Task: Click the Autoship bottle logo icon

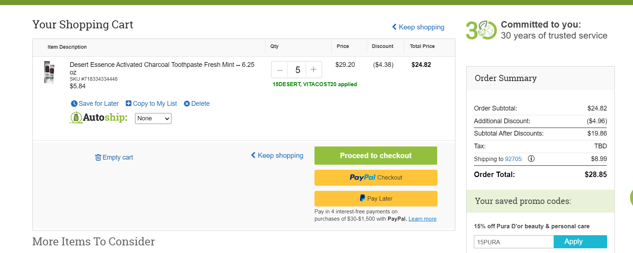Action: 76,117
